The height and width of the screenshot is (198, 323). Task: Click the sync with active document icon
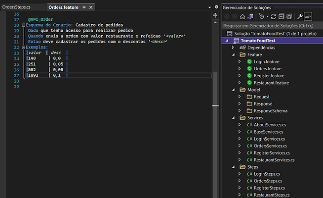[273, 16]
